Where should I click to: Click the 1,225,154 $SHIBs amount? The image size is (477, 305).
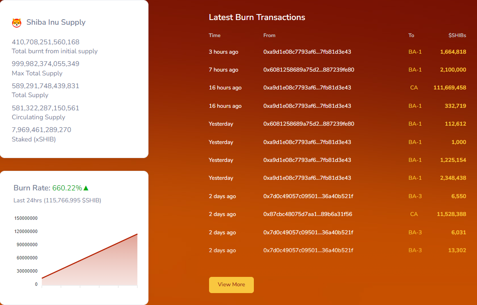pyautogui.click(x=453, y=160)
